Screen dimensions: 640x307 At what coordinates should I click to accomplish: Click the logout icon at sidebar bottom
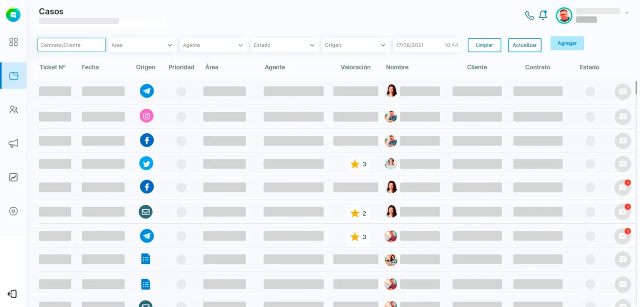pos(12,294)
